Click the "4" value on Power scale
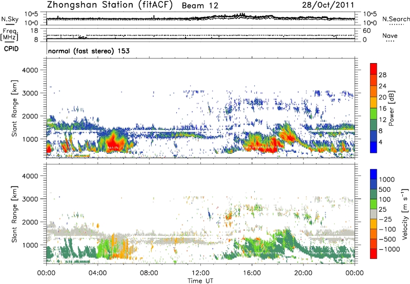Viewport: 410px width, 284px height. point(380,142)
